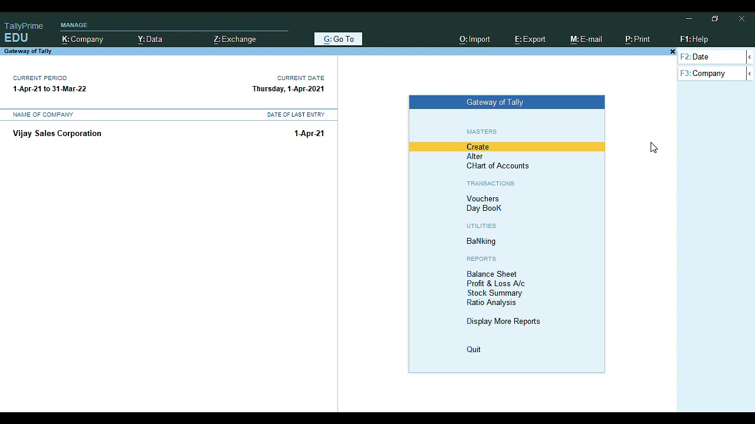Click the current period 1-Apr-21 to 31-Mar-22
The width and height of the screenshot is (755, 424).
point(50,89)
